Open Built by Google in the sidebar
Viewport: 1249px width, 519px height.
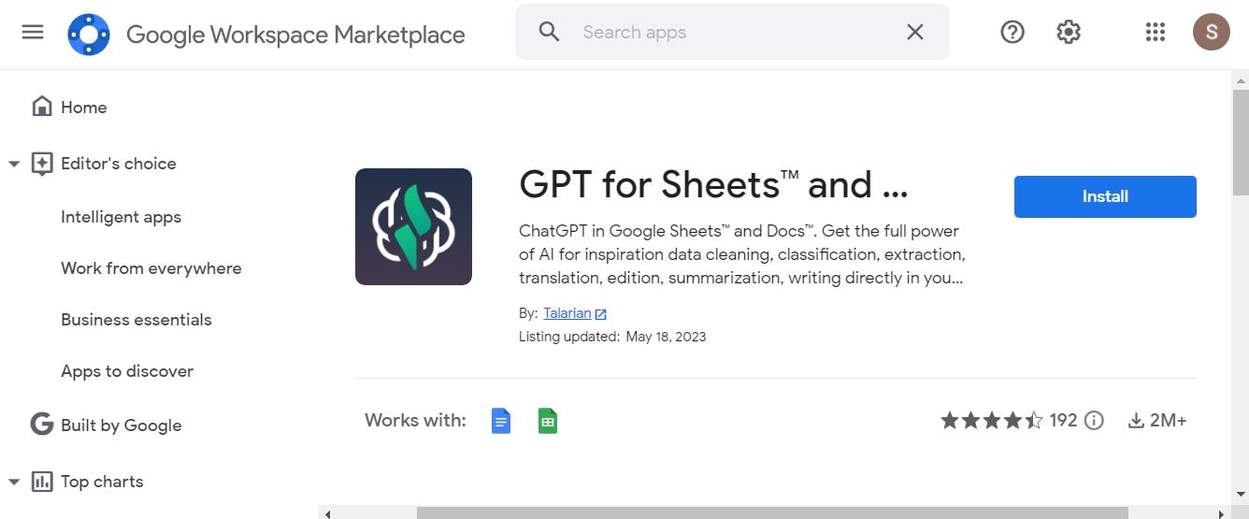121,425
